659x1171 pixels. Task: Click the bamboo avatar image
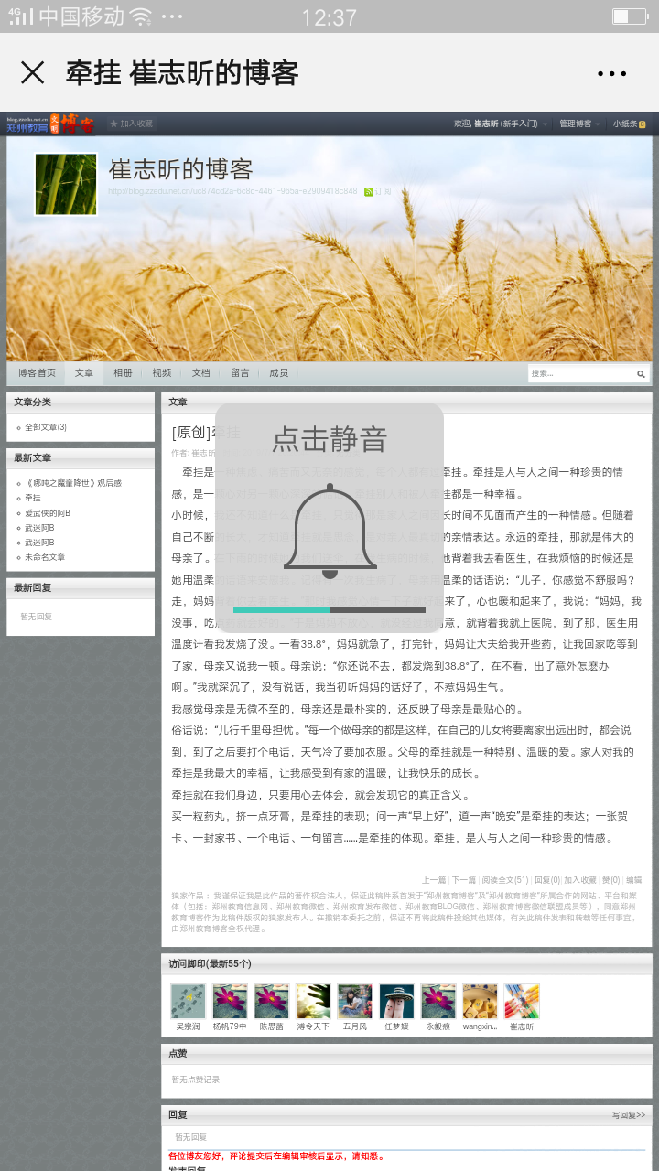click(x=66, y=185)
